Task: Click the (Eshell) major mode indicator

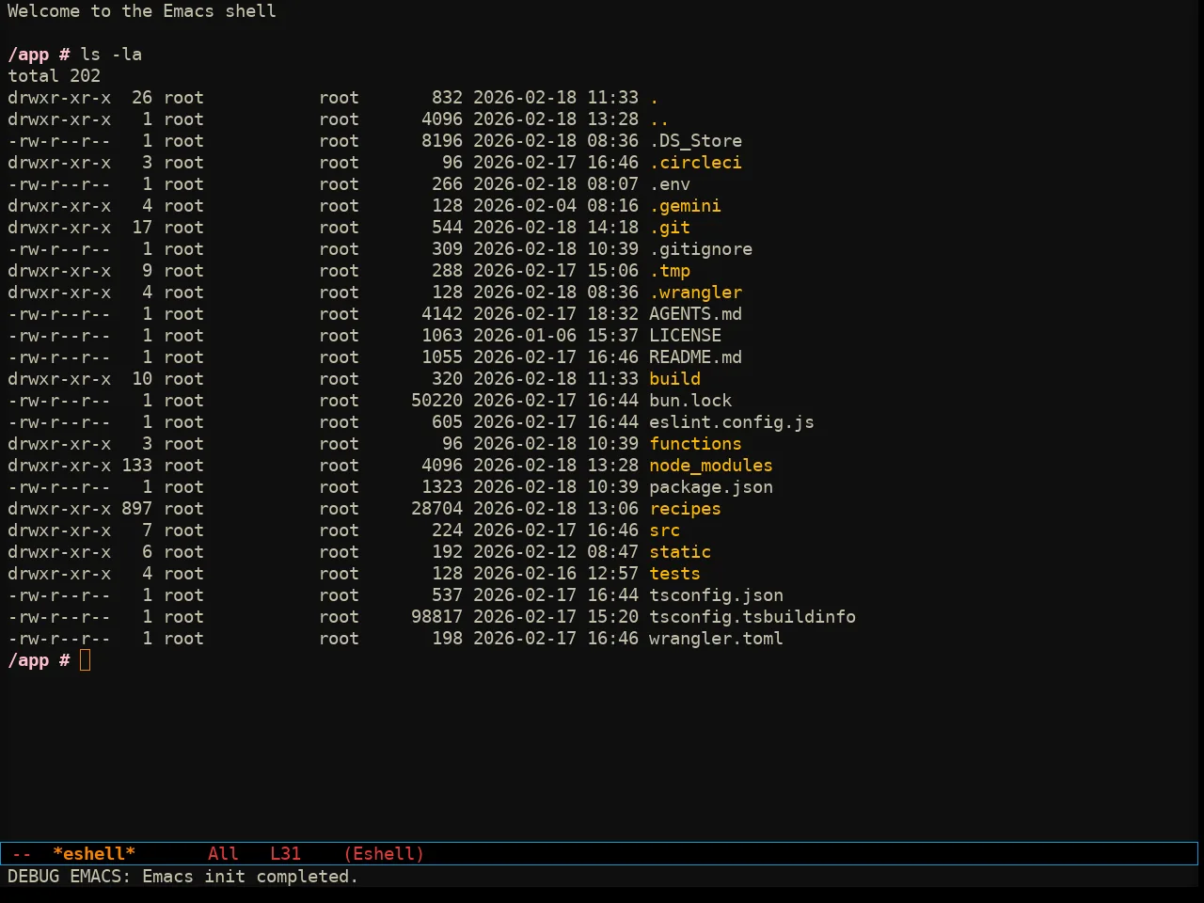Action: [384, 854]
